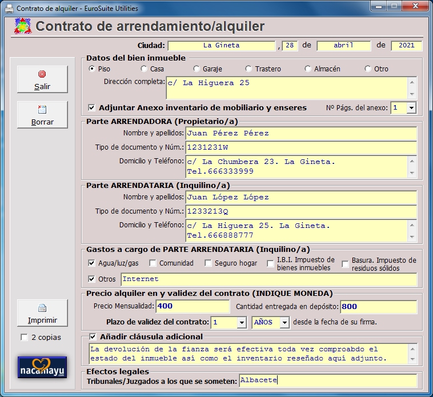Image resolution: width=433 pixels, height=397 pixels.
Task: Open the Nº Págs. del anexo dropdown
Action: pyautogui.click(x=411, y=107)
